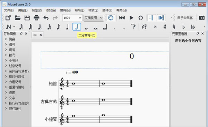208x127 pixels.
Task: Select the half note duration
Action: pos(77,27)
